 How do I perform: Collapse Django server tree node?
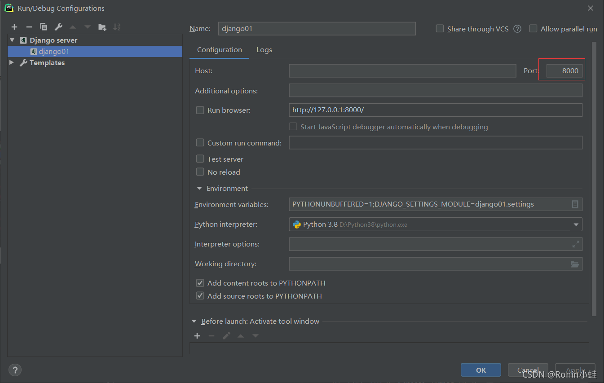pos(12,40)
